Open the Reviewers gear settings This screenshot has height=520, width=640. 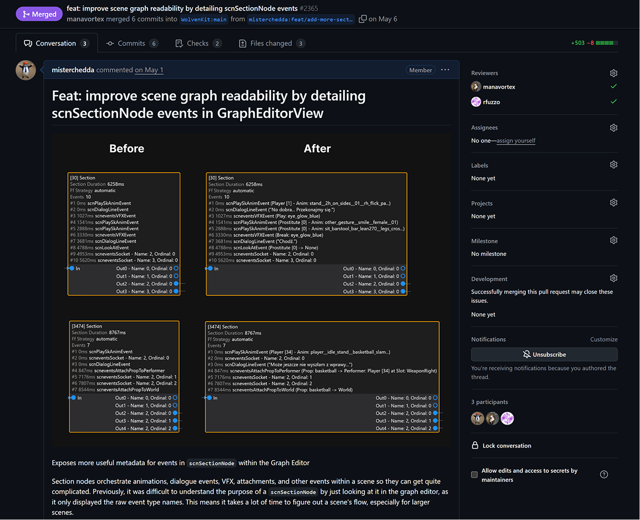tap(613, 73)
